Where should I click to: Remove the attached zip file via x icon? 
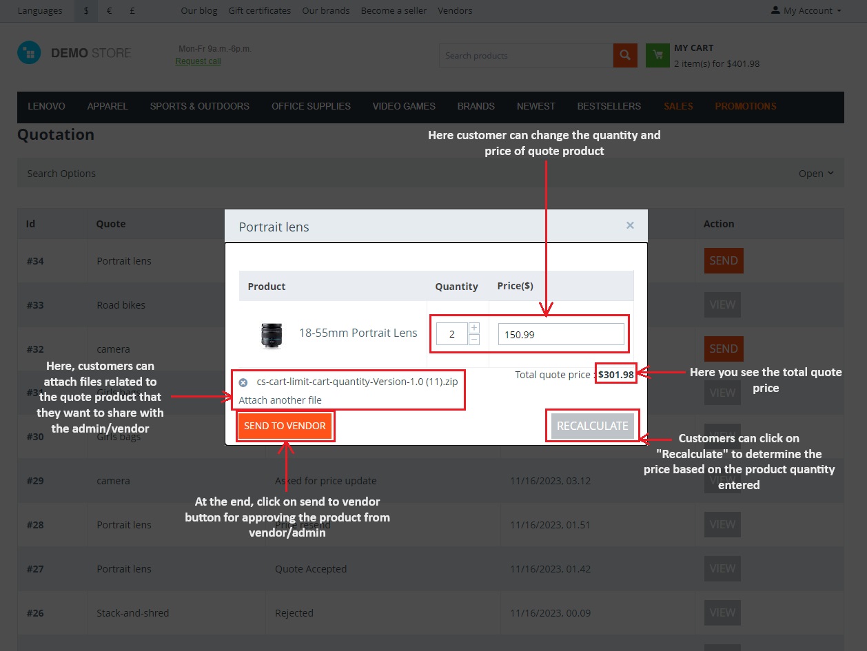[243, 382]
